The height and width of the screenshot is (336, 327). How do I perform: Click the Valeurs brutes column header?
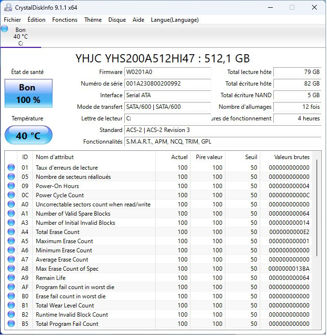point(286,157)
